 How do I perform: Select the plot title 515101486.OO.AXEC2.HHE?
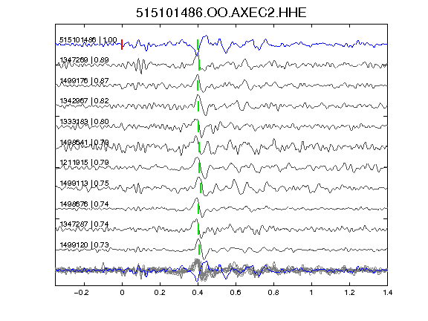(221, 13)
